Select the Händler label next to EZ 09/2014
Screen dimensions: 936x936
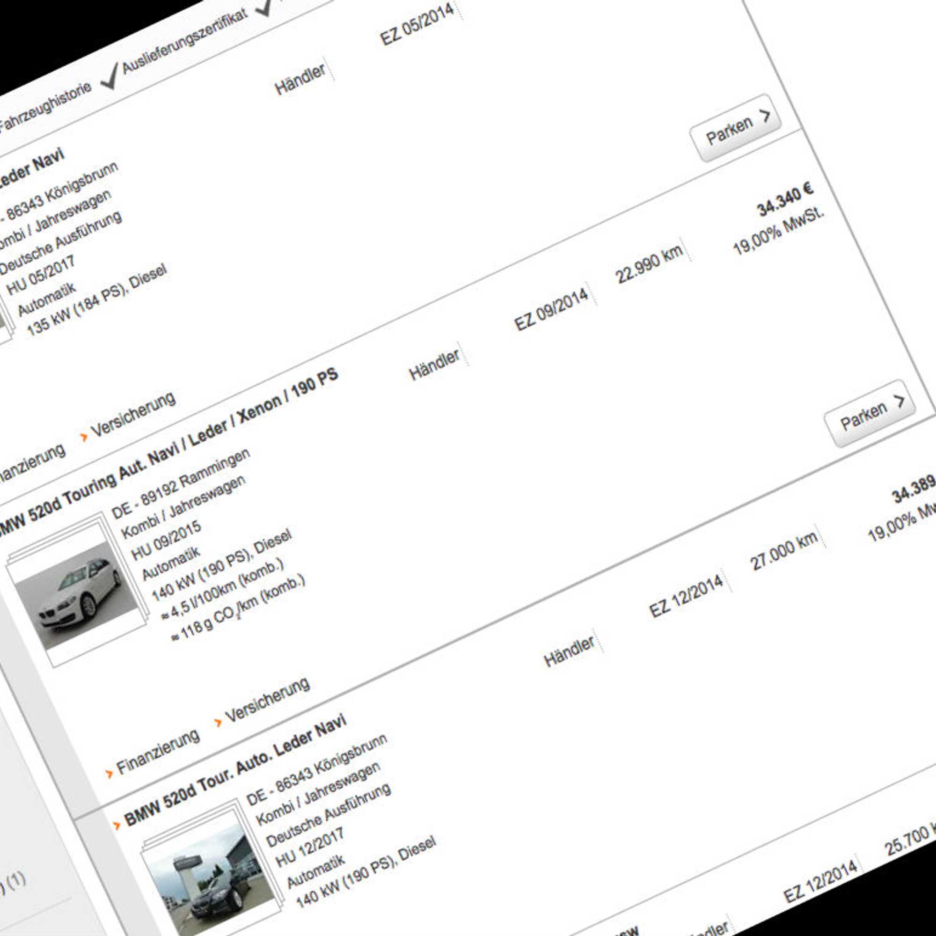pos(435,364)
